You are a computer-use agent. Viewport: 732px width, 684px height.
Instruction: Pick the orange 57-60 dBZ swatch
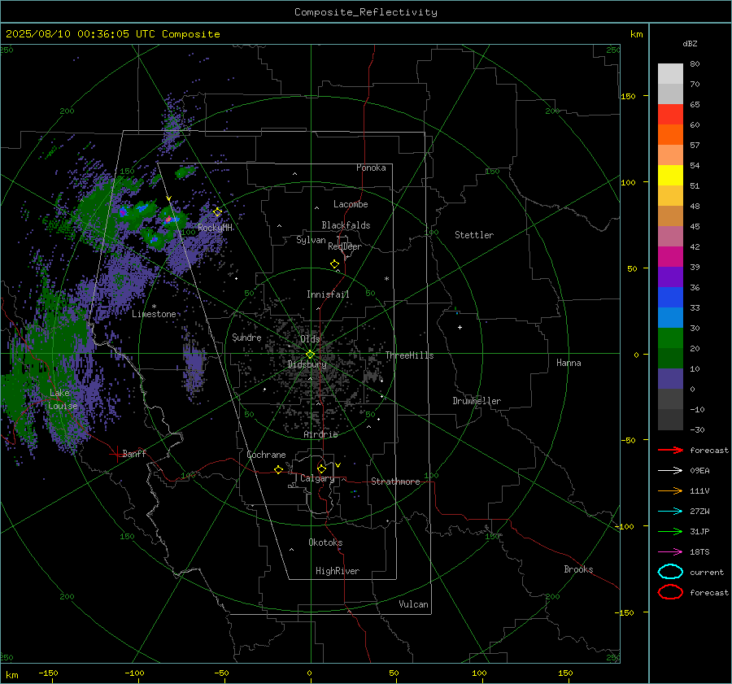tap(670, 134)
